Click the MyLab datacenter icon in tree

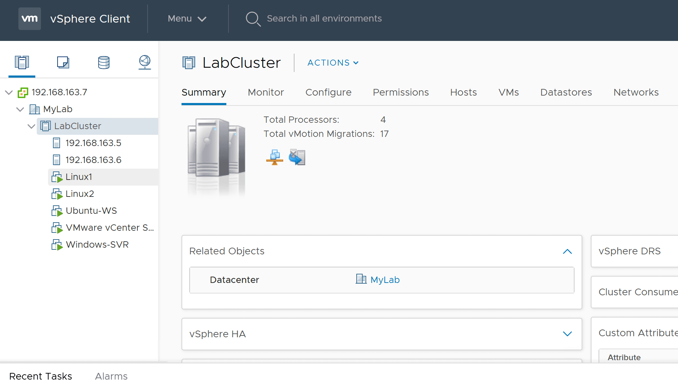34,109
